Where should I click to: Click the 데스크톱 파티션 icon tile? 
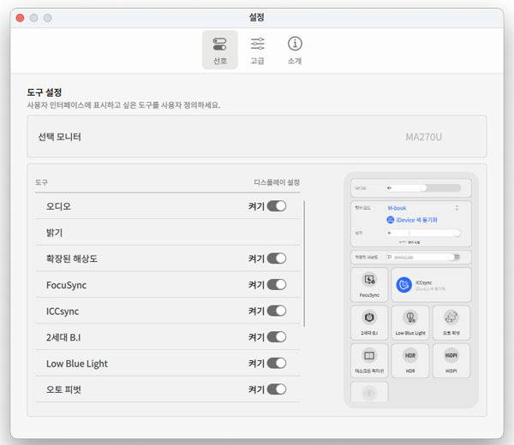369,356
